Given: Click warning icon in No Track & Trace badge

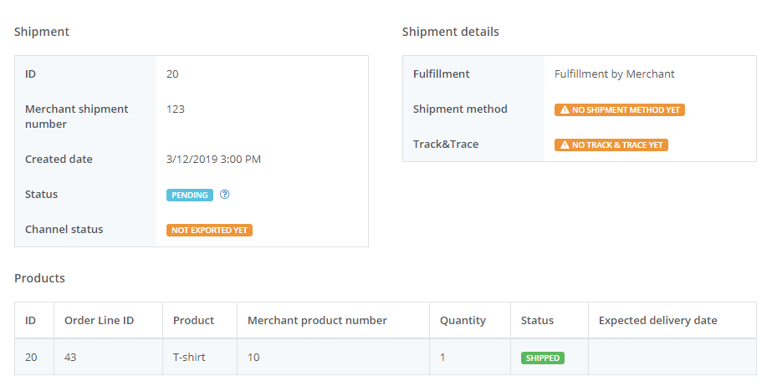Looking at the screenshot, I should pyautogui.click(x=565, y=145).
